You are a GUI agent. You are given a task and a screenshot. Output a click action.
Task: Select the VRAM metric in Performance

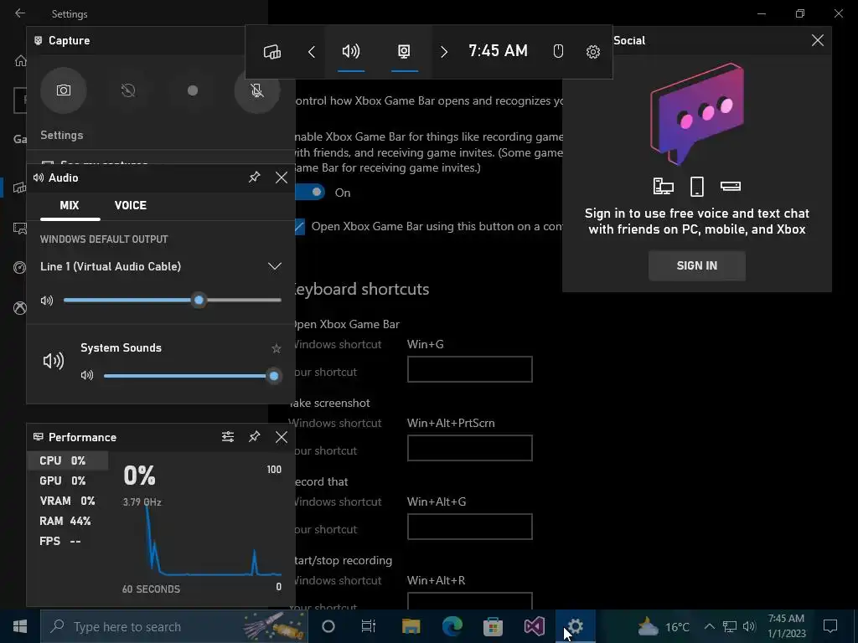coord(68,501)
